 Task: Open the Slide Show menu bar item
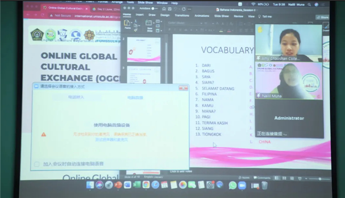pyautogui.click(x=145, y=3)
